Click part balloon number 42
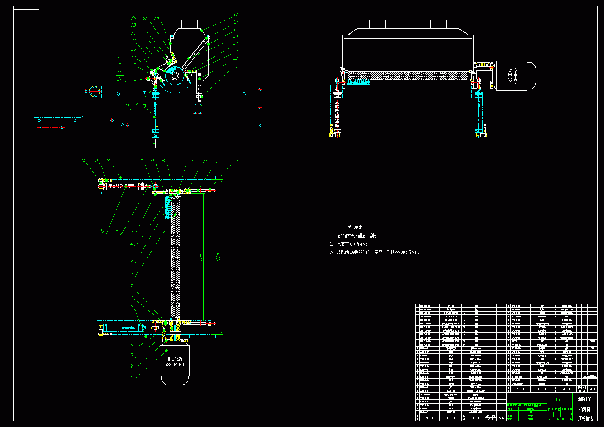The width and height of the screenshot is (604, 427). click(235, 51)
